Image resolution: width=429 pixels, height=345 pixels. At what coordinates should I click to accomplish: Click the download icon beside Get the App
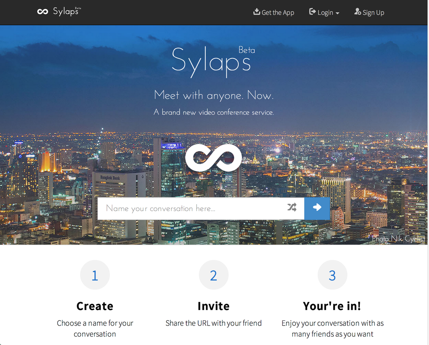coord(257,12)
